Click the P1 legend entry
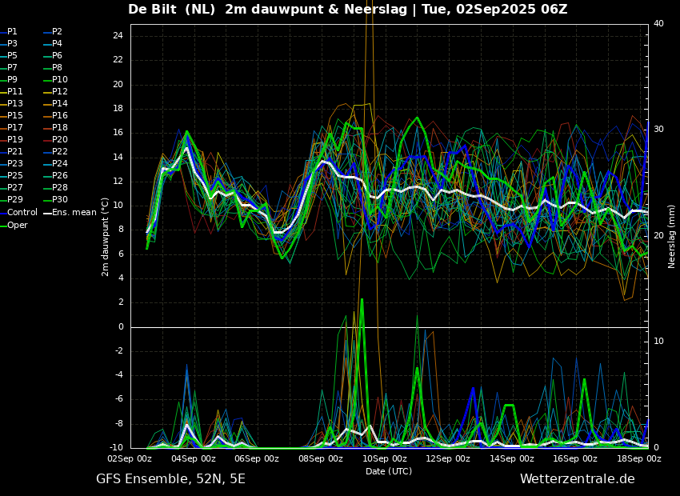 click(x=12, y=32)
